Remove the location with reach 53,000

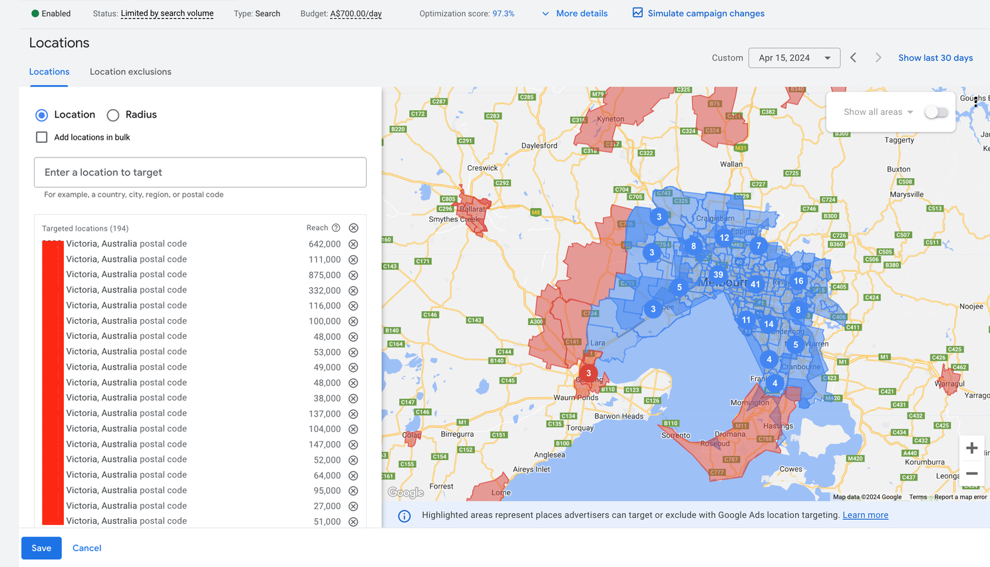(x=353, y=352)
